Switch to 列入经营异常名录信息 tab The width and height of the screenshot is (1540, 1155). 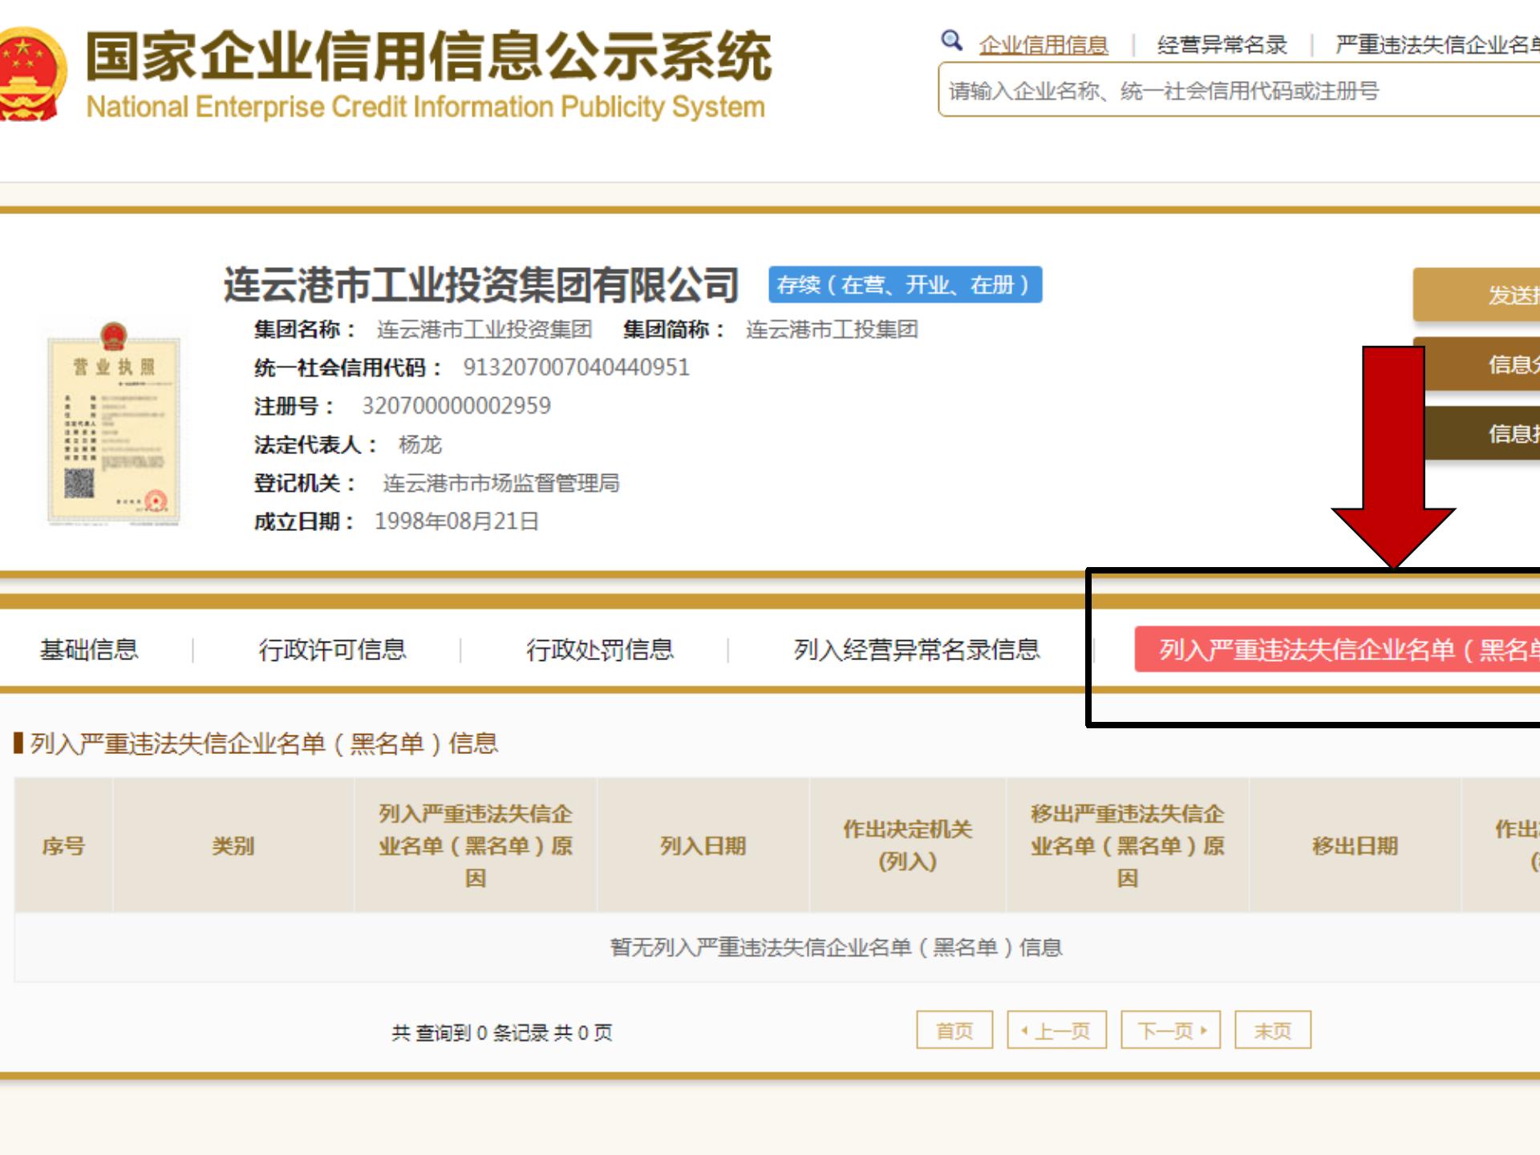coord(917,649)
